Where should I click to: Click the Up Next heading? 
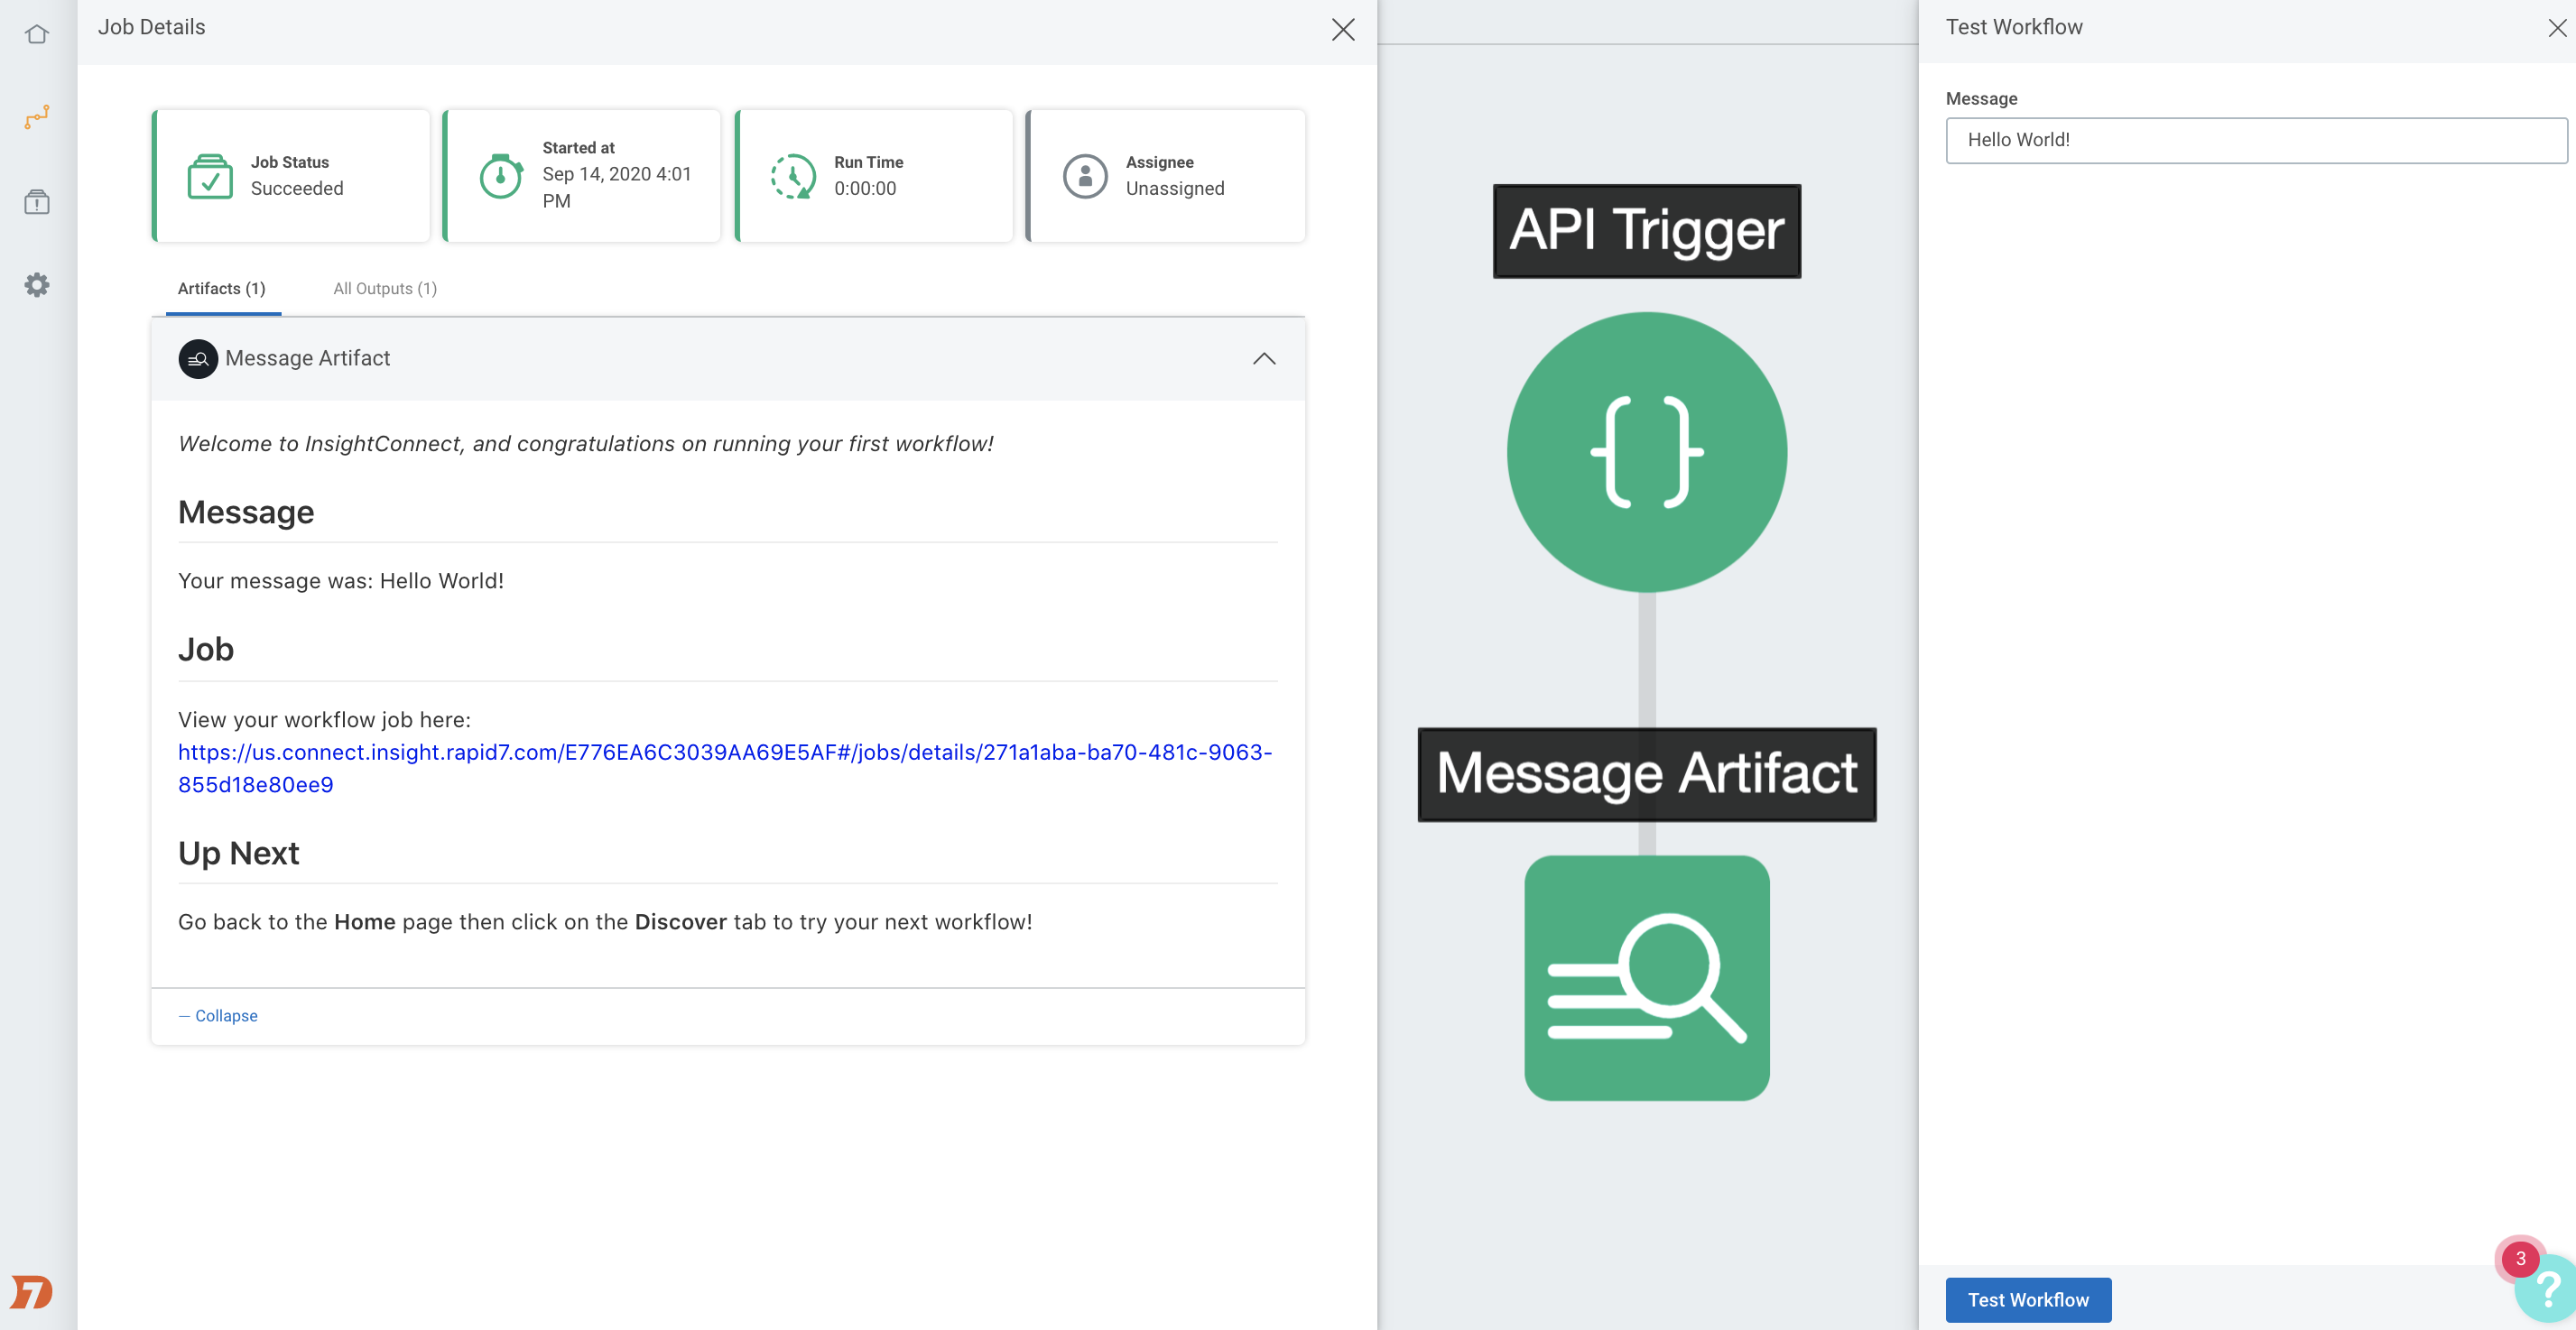pos(238,853)
